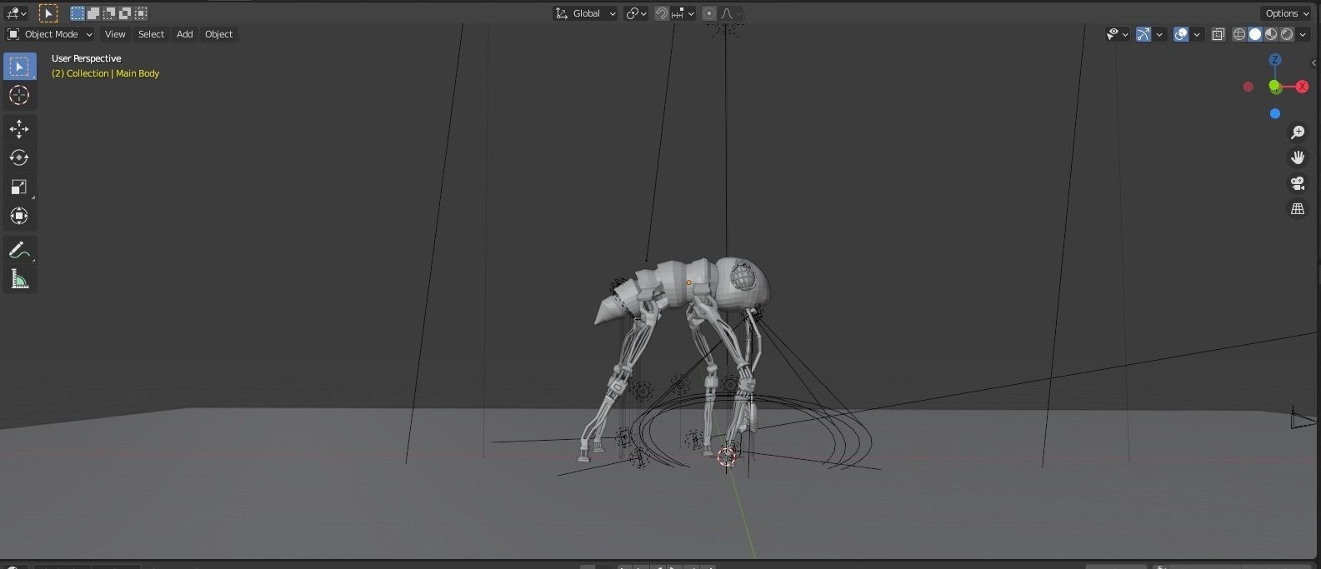The width and height of the screenshot is (1321, 569).
Task: Open the Object Mode dropdown
Action: coord(50,34)
